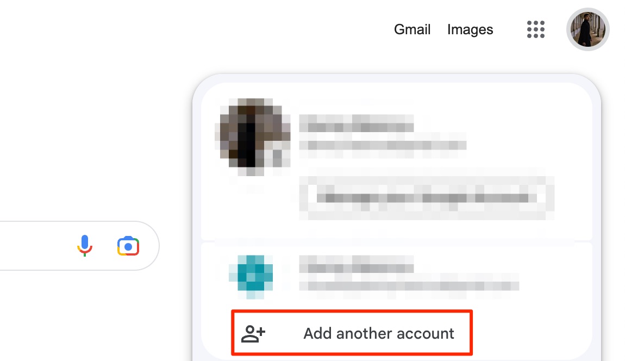The height and width of the screenshot is (361, 625).
Task: Open Search by image camera icon
Action: coord(128,246)
